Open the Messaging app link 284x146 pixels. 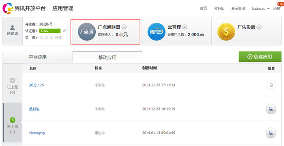[x=37, y=133]
